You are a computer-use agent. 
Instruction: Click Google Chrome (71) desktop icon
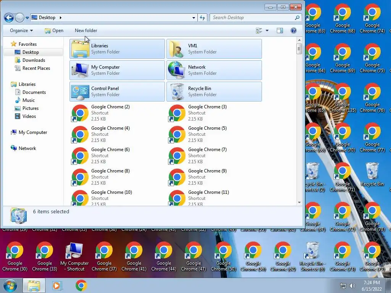click(343, 177)
